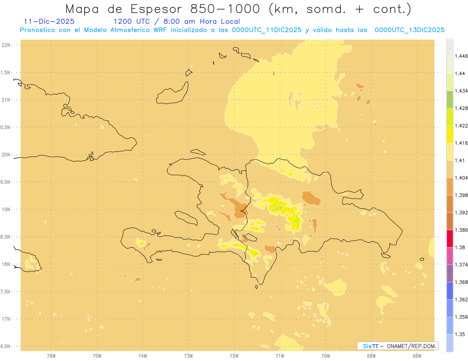Click the colorbar value '1.368'

(461, 282)
